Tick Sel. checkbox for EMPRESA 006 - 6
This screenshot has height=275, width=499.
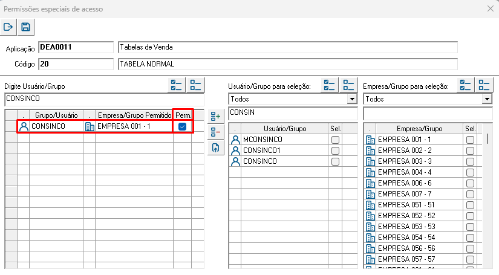click(x=470, y=184)
